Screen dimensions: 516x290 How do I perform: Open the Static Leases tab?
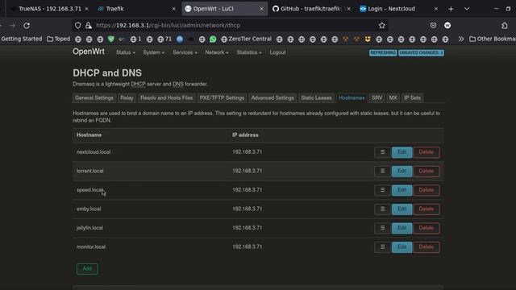pos(316,98)
